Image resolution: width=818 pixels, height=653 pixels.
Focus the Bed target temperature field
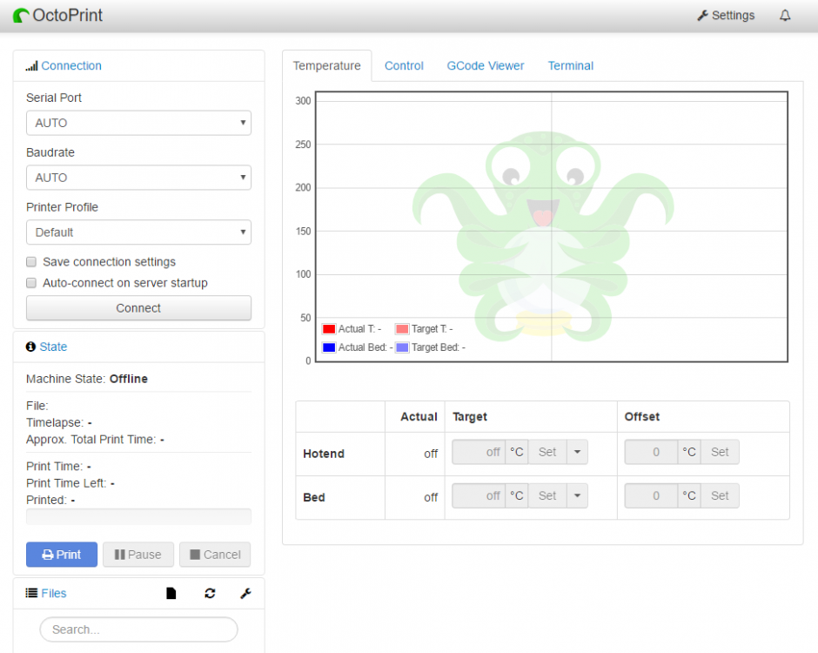(x=479, y=496)
